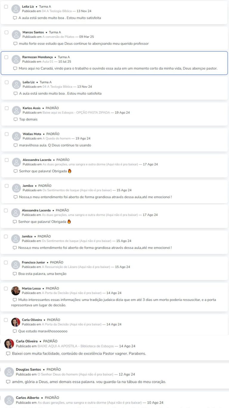Open 'BAIXE AQUI A APOSTILA - Biblioteca de Esboços' link
This screenshot has height=408, width=229.
(x=75, y=346)
